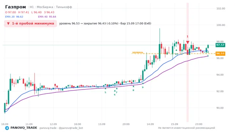Click the 20:00 time label on the axis
Viewport: 235px width, 132px height.
(126, 124)
